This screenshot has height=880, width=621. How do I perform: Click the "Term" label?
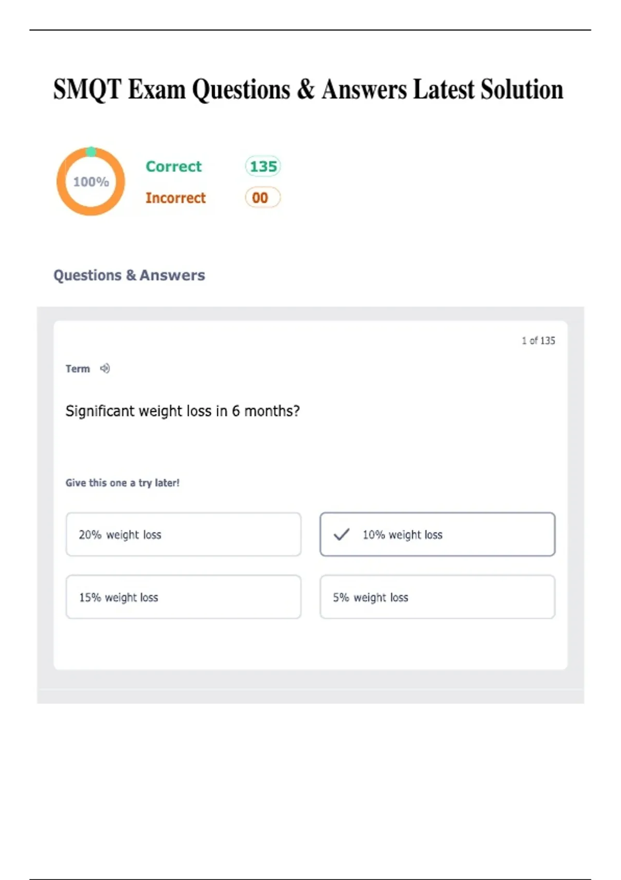[x=78, y=369]
